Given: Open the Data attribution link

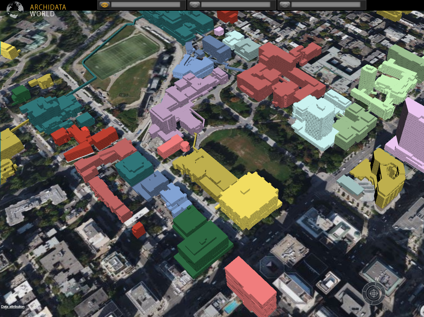Looking at the screenshot, I should point(13,307).
